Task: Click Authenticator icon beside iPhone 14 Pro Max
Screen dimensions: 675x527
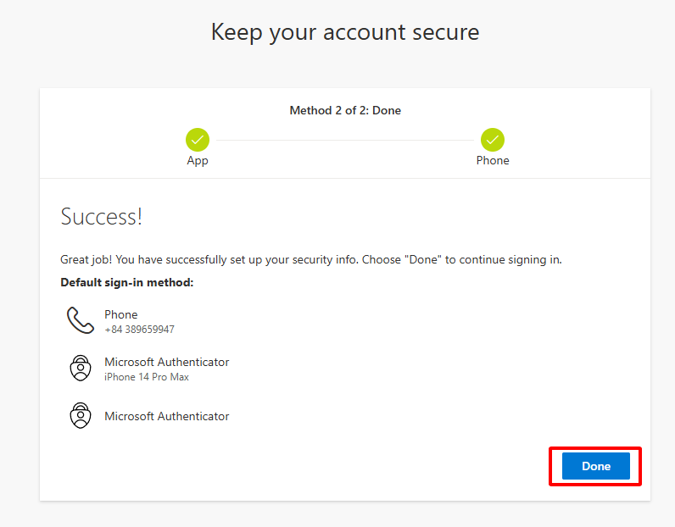Action: click(81, 369)
